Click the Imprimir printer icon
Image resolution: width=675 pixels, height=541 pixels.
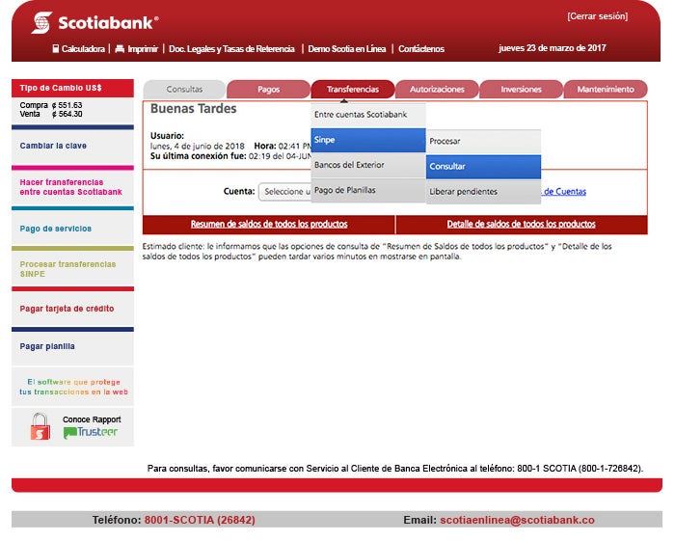pos(120,48)
